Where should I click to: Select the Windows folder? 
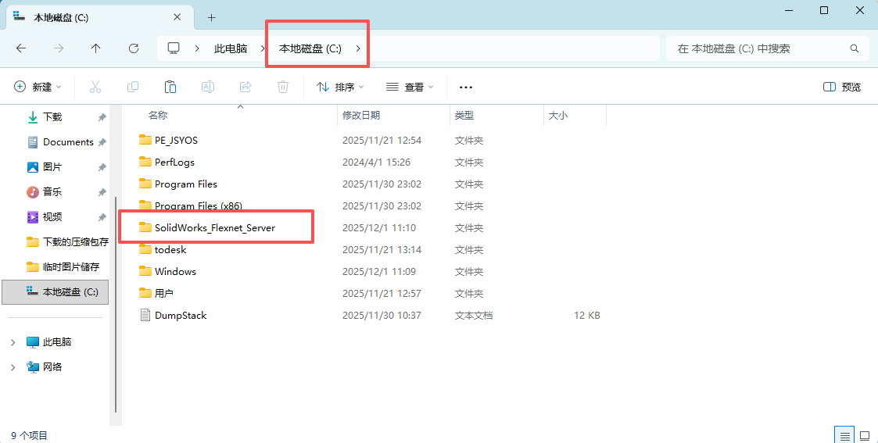[x=175, y=271]
